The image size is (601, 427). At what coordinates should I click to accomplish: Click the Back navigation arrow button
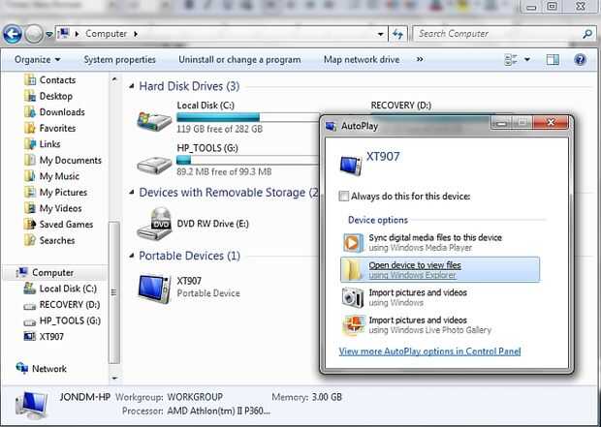13,34
